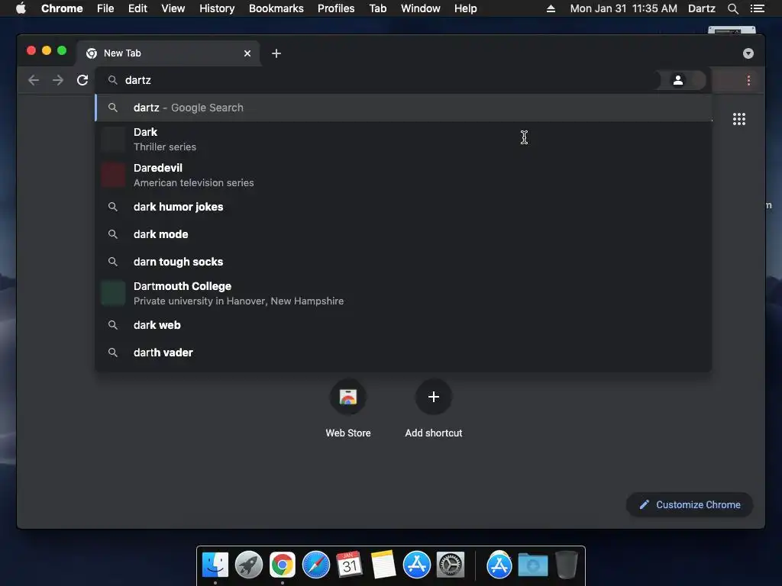
Task: Open the Tab menu
Action: [x=377, y=8]
